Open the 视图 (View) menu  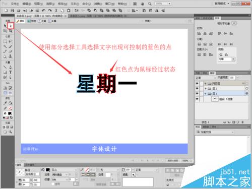(38, 4)
